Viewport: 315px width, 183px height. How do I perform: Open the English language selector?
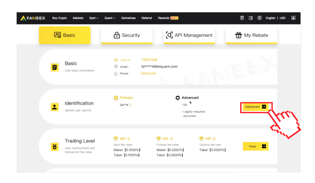point(270,18)
